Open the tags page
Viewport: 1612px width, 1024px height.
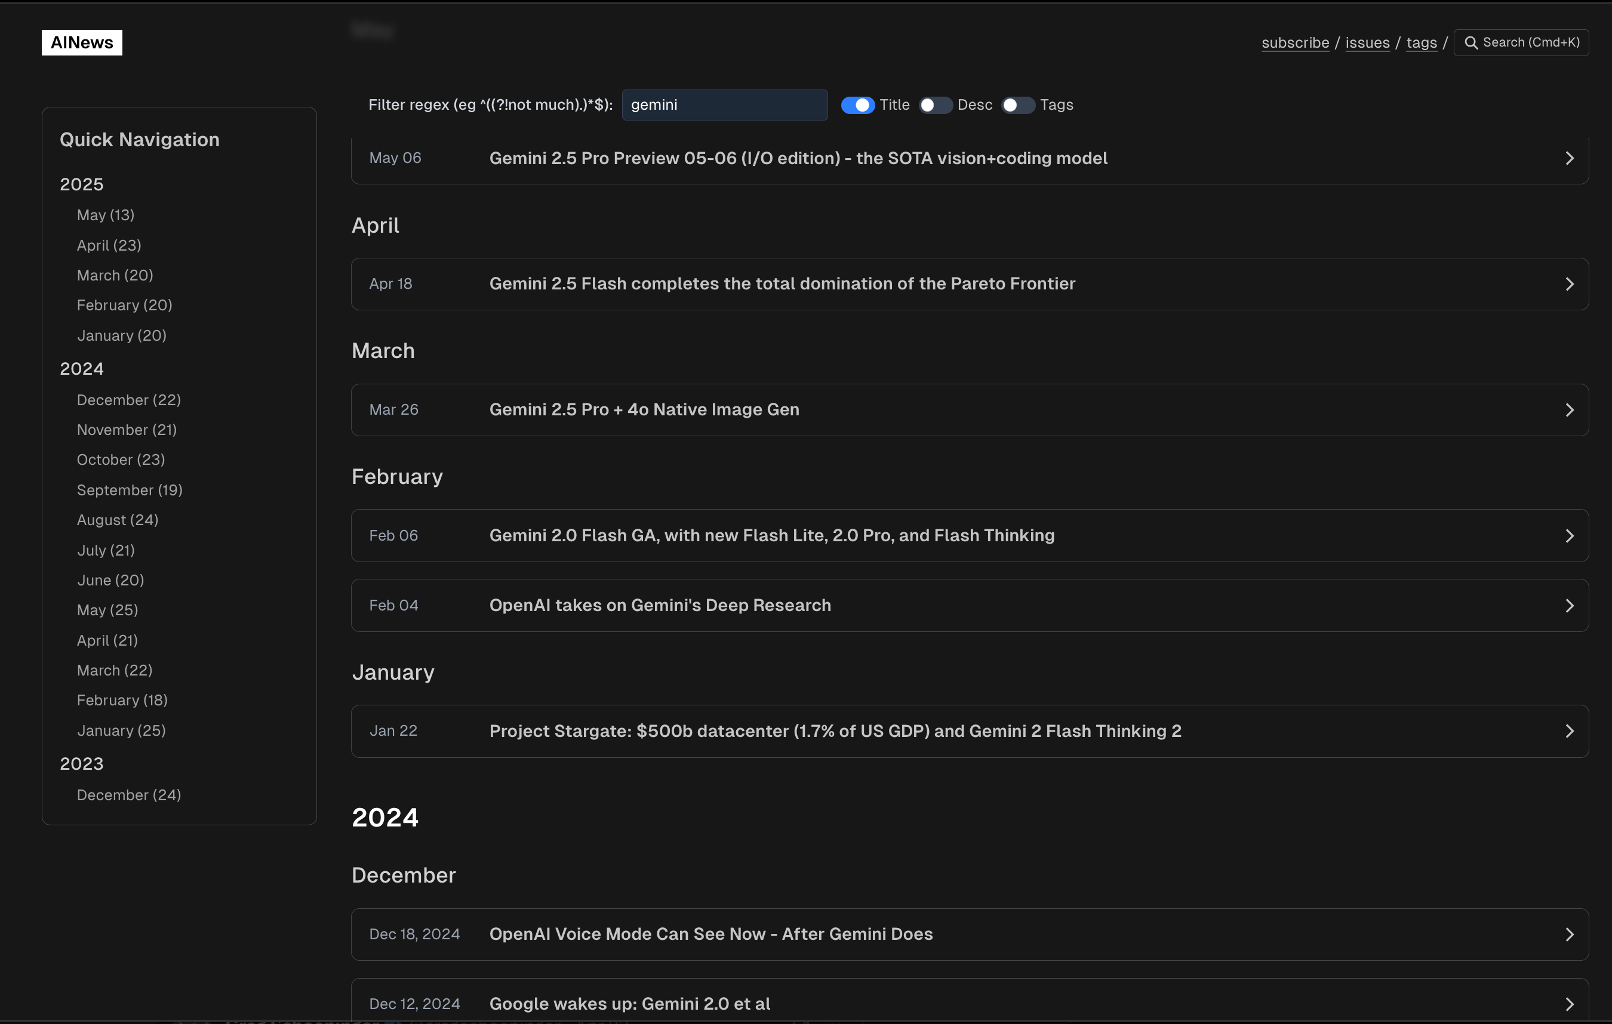1421,43
